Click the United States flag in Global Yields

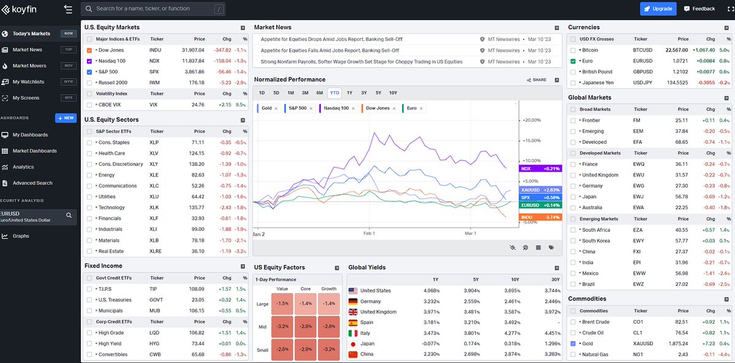click(353, 291)
